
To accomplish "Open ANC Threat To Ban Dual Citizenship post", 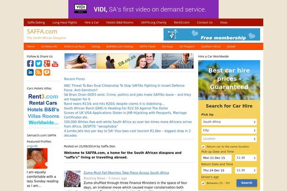I will [124, 88].
